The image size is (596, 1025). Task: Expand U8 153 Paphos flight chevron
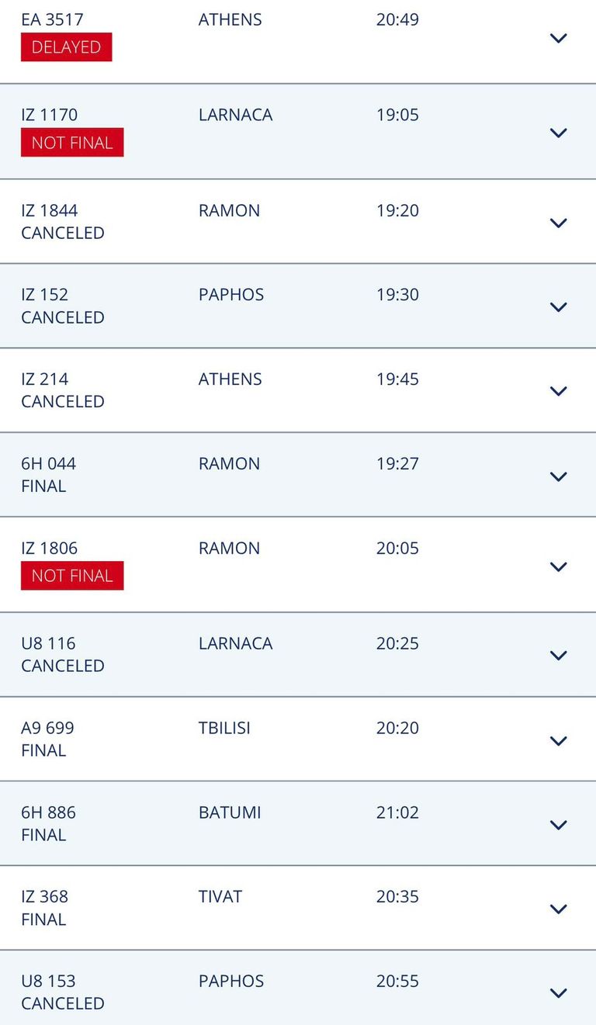[x=558, y=993]
